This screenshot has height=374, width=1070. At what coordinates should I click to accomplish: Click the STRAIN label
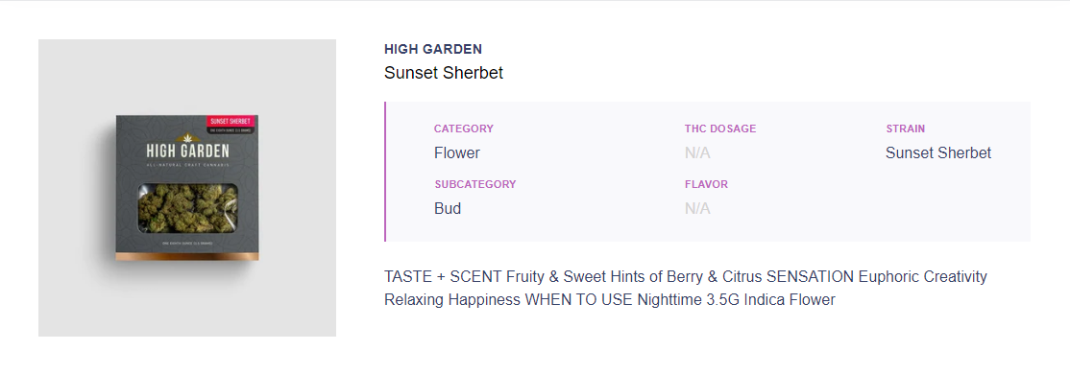click(x=906, y=129)
